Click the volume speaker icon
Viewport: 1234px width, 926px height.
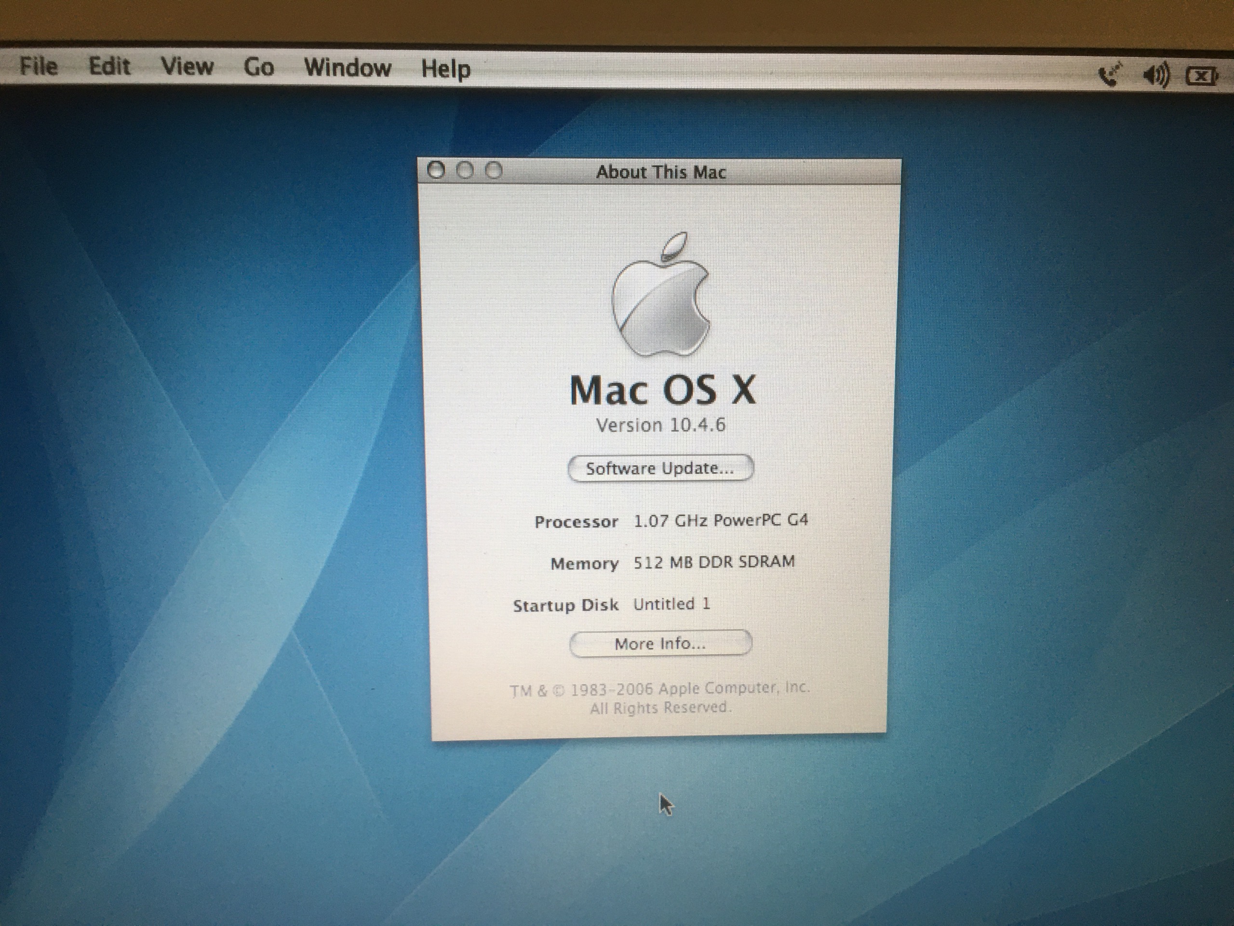click(x=1156, y=75)
